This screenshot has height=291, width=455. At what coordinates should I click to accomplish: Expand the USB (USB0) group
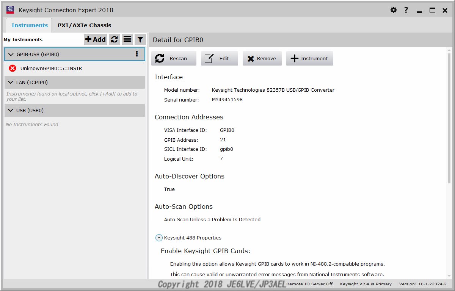coord(11,110)
